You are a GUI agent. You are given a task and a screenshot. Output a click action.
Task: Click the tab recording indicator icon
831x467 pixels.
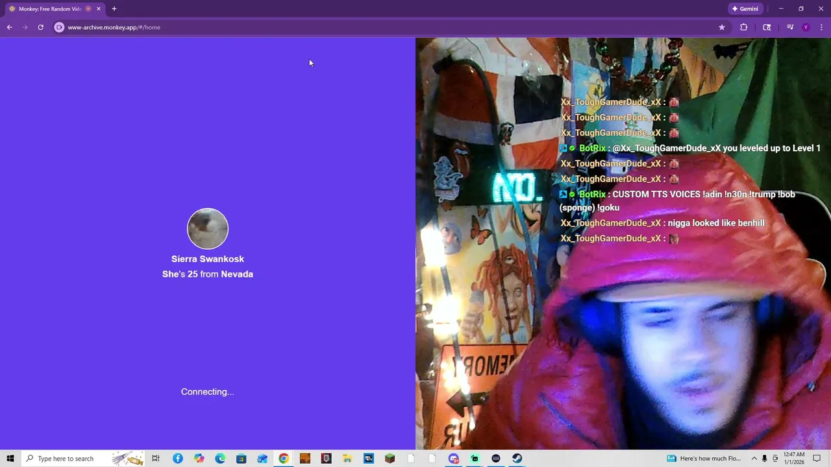(x=88, y=8)
